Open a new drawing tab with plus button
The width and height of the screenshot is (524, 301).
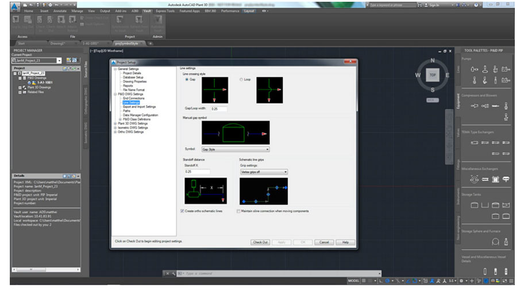pos(151,44)
